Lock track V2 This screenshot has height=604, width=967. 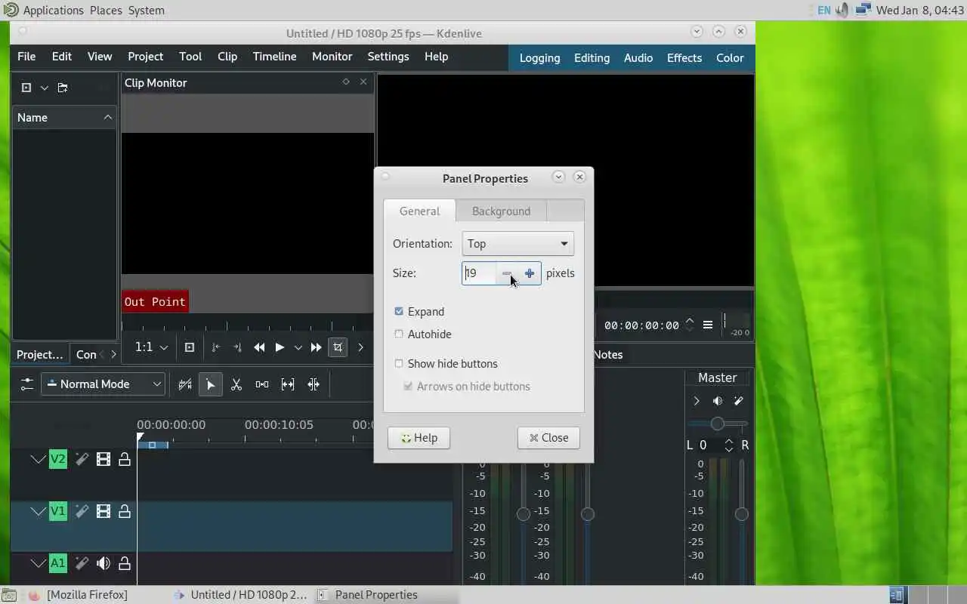point(125,459)
